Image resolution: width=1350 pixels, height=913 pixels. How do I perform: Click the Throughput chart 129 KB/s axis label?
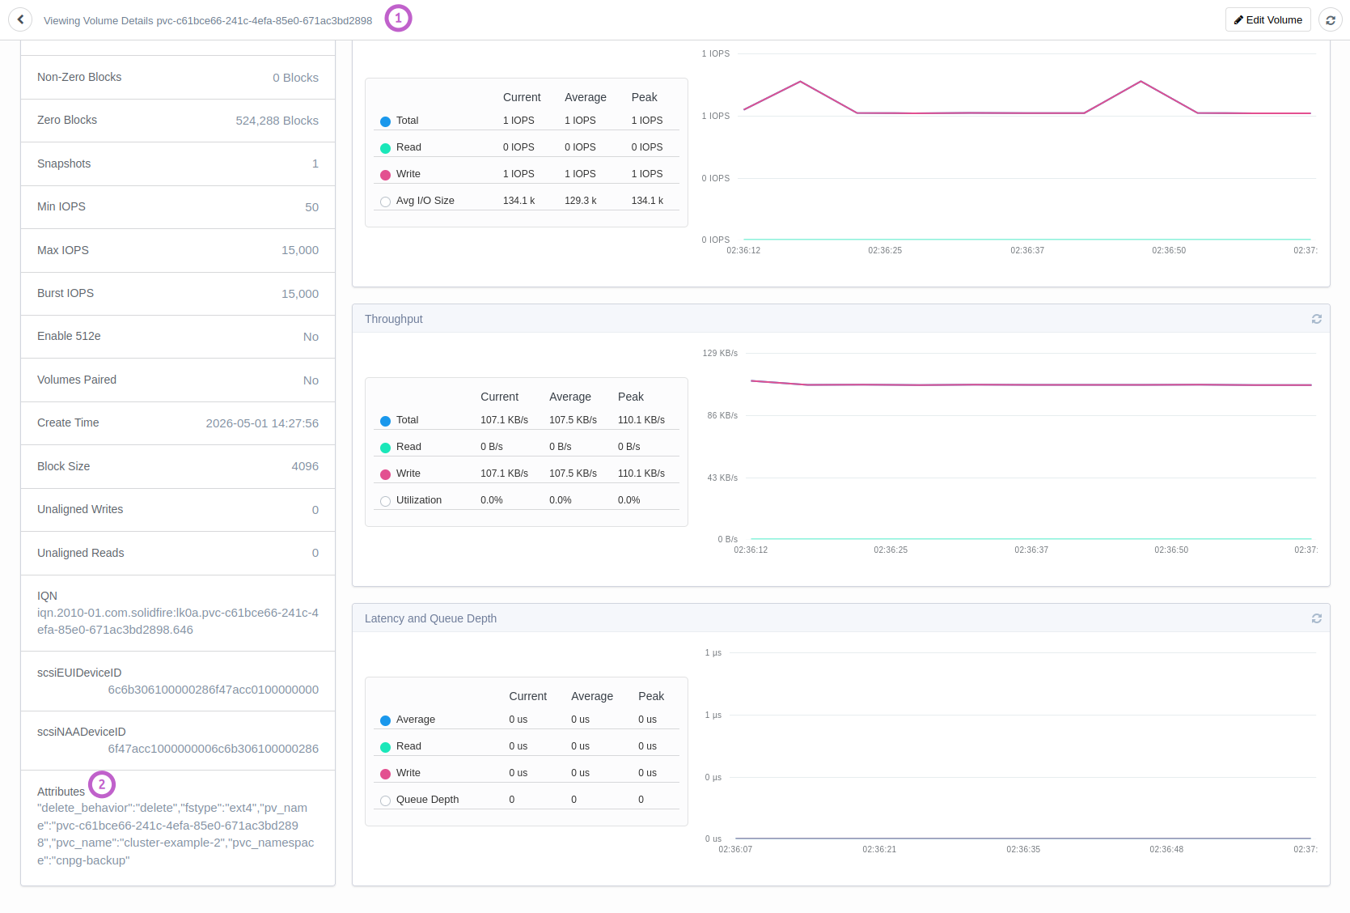(720, 354)
